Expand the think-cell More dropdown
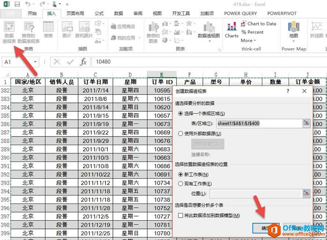This screenshot has height=240, width=327. click(x=249, y=41)
